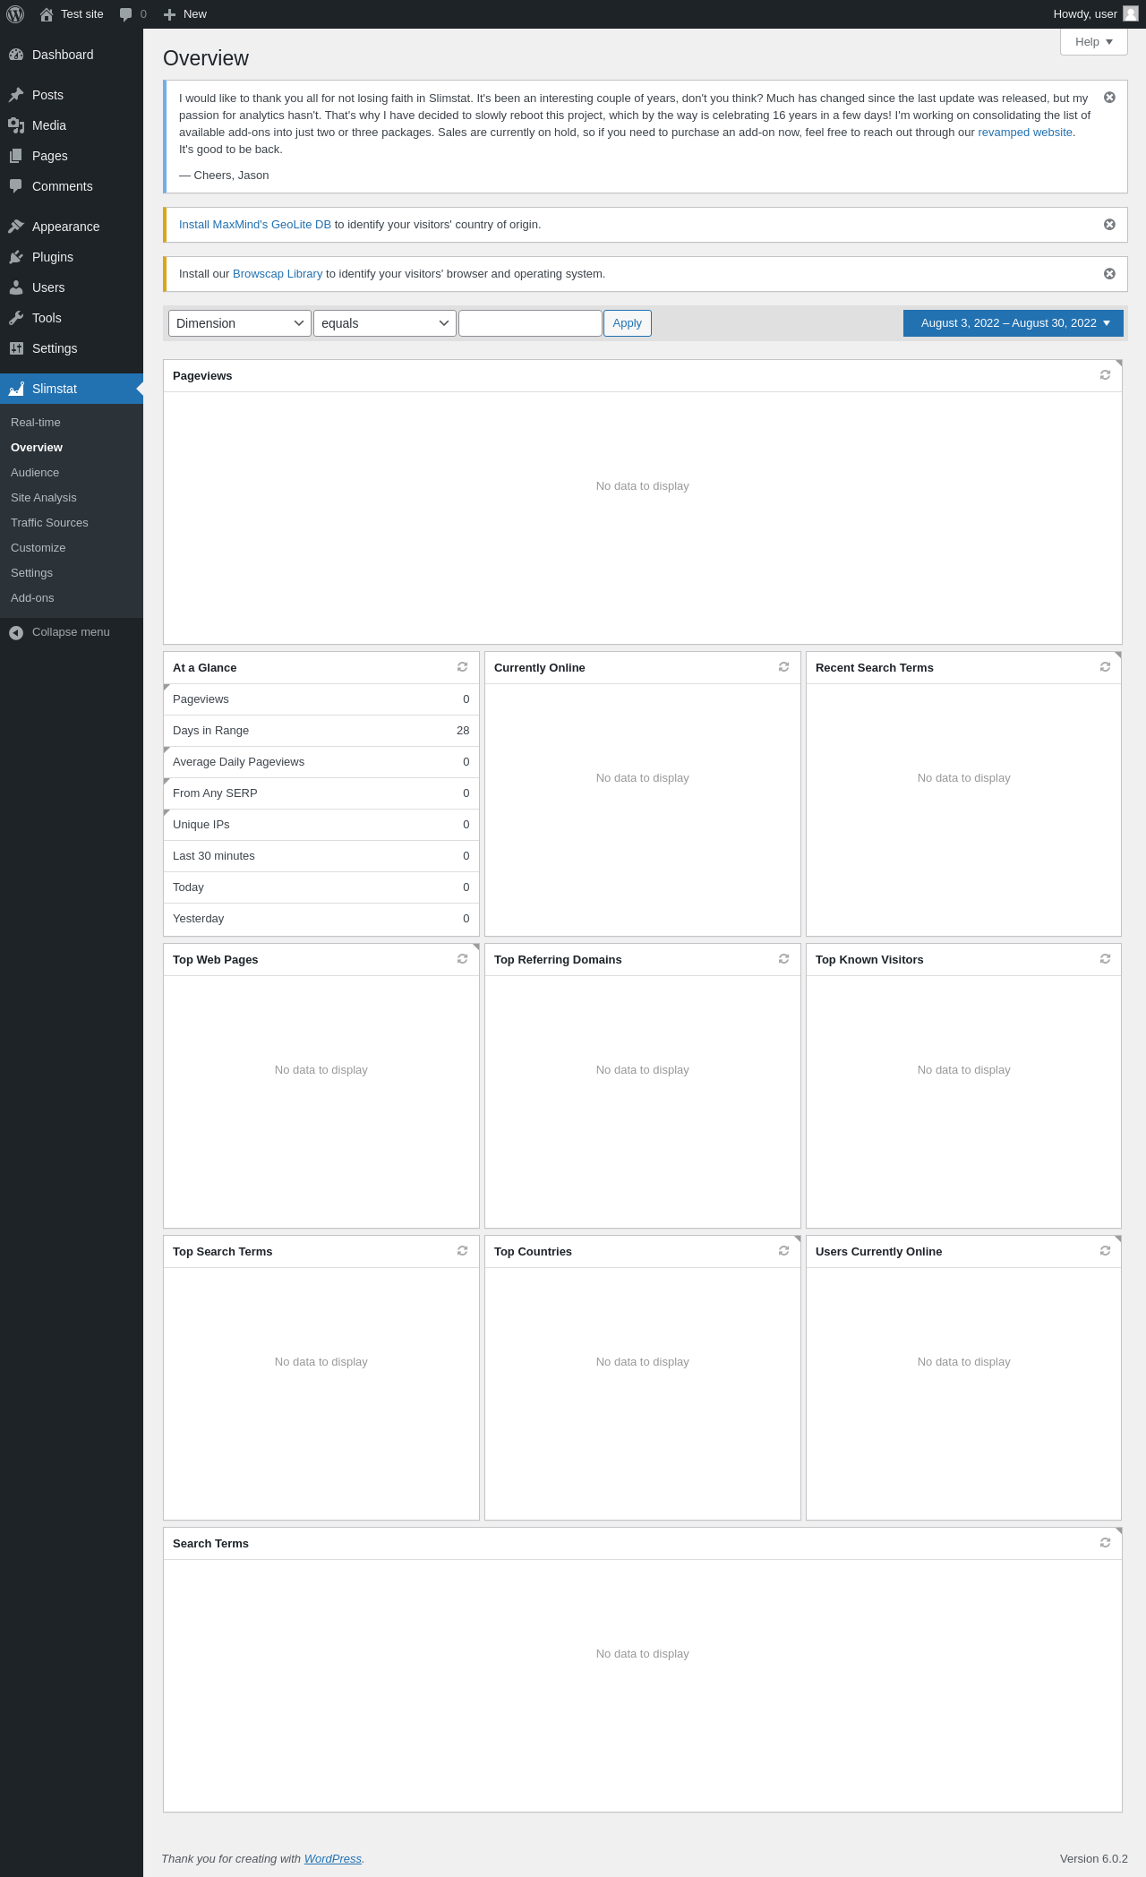Viewport: 1146px width, 1877px height.
Task: Click the Last 30 minutes row
Action: 321,856
